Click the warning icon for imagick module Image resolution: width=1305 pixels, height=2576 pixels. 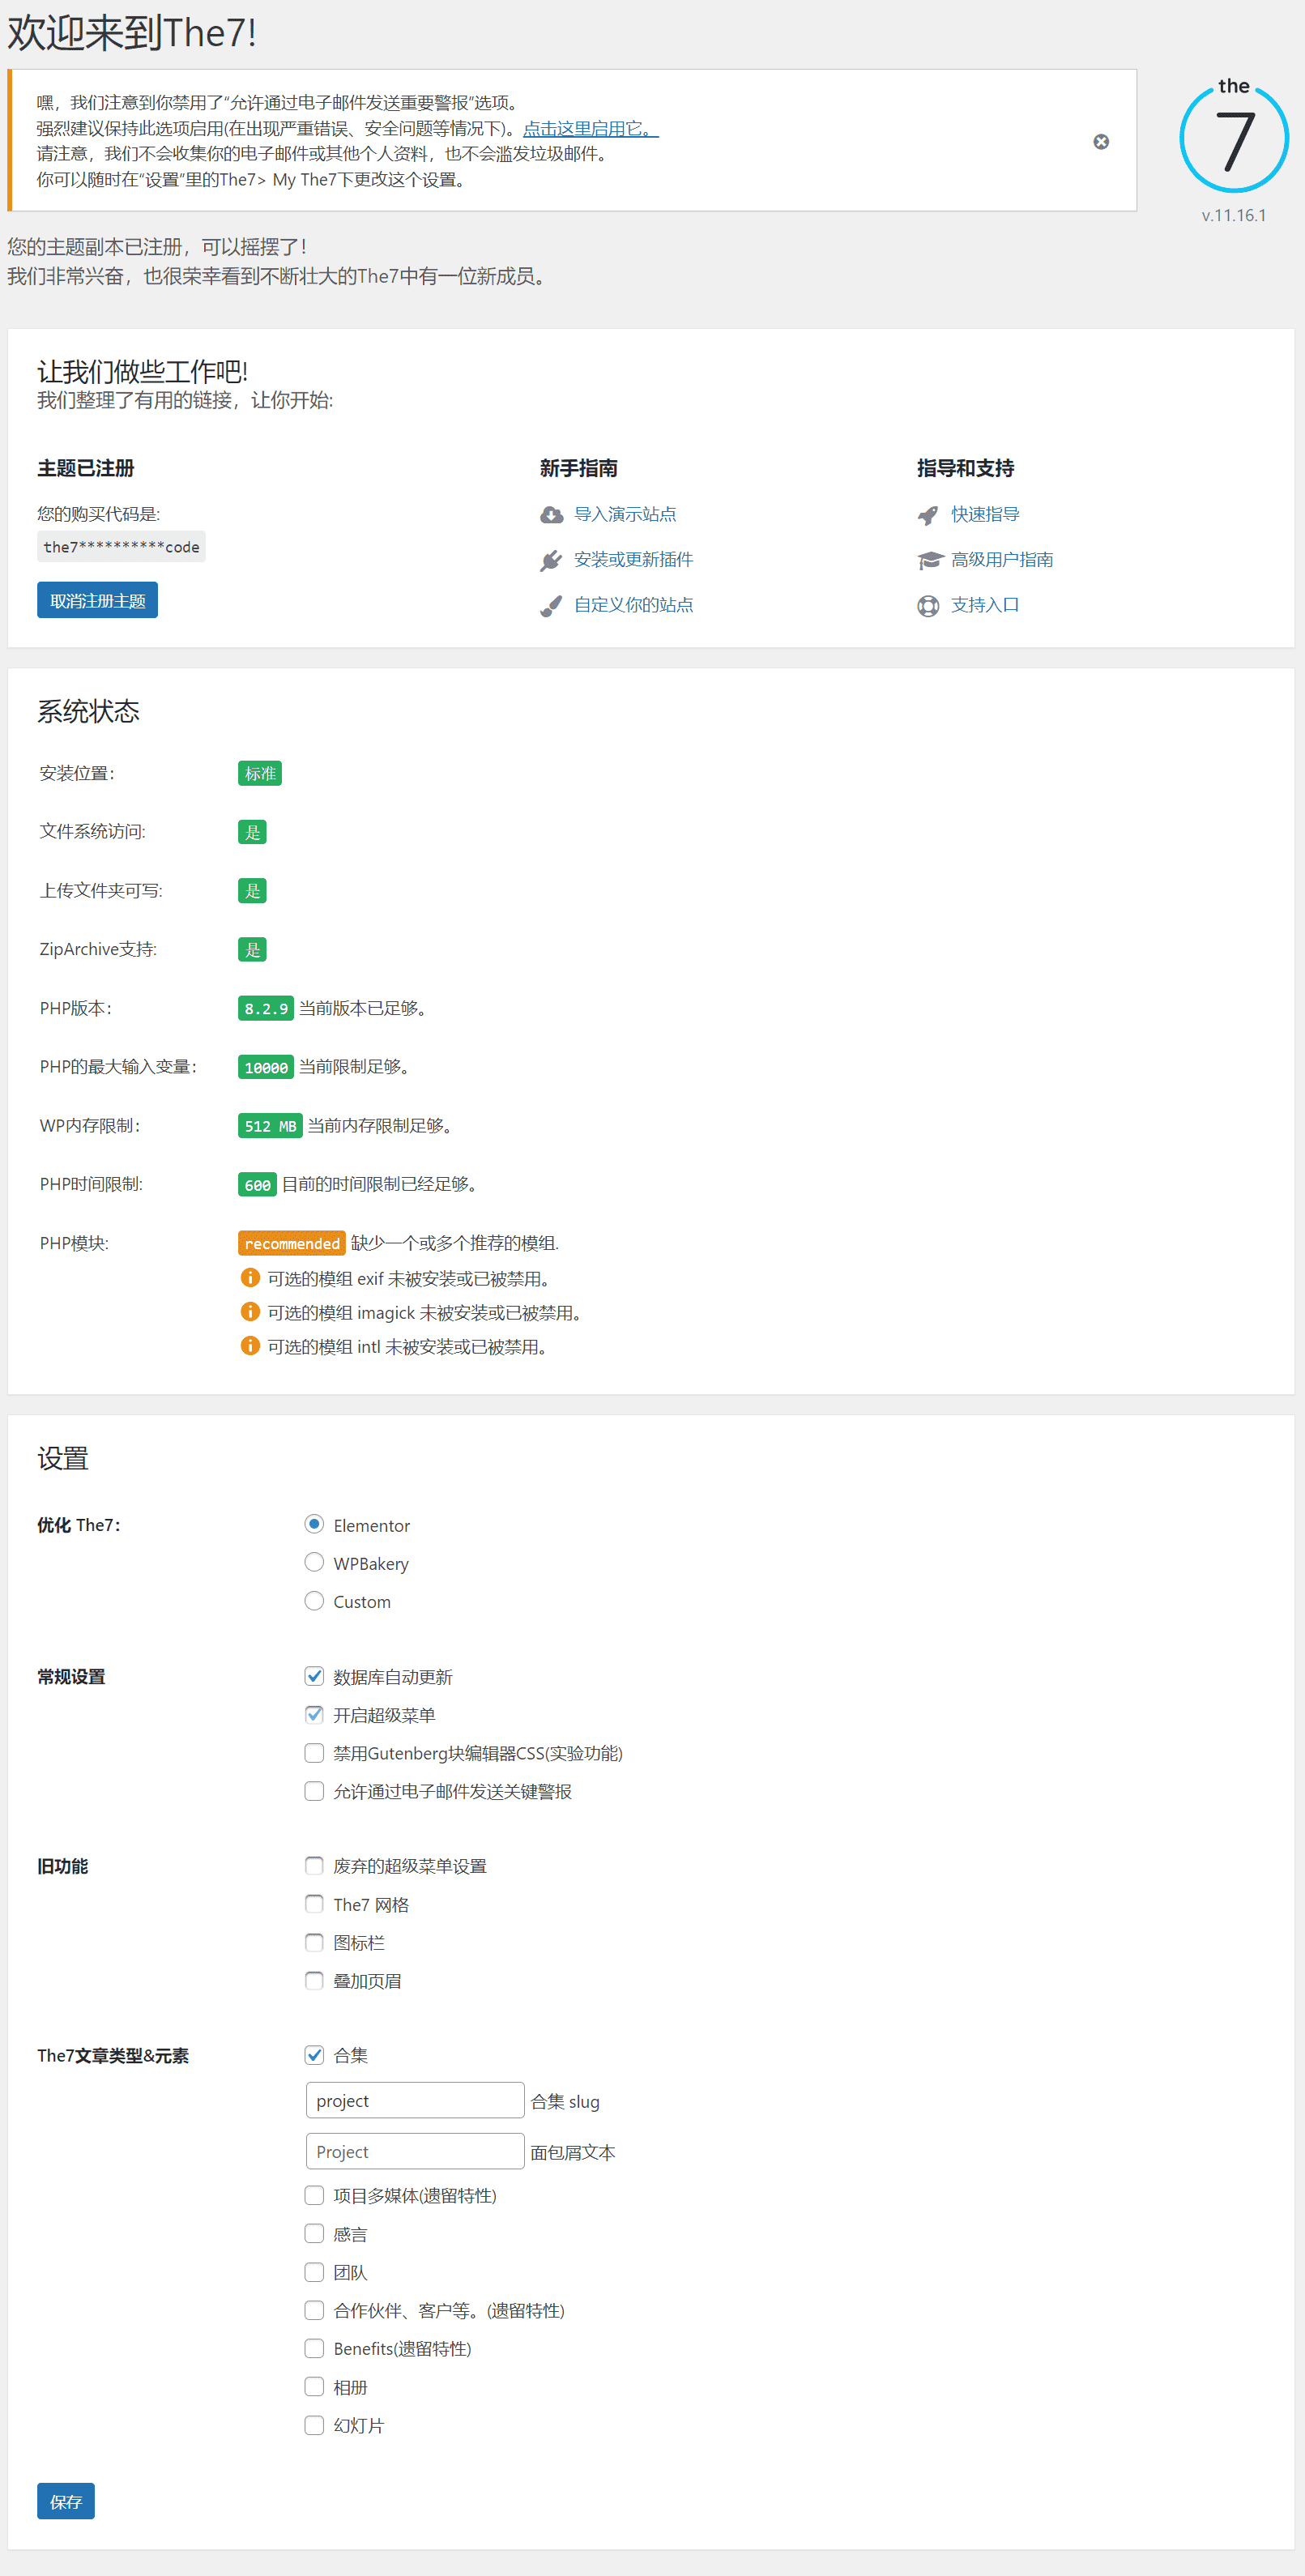pyautogui.click(x=250, y=1312)
